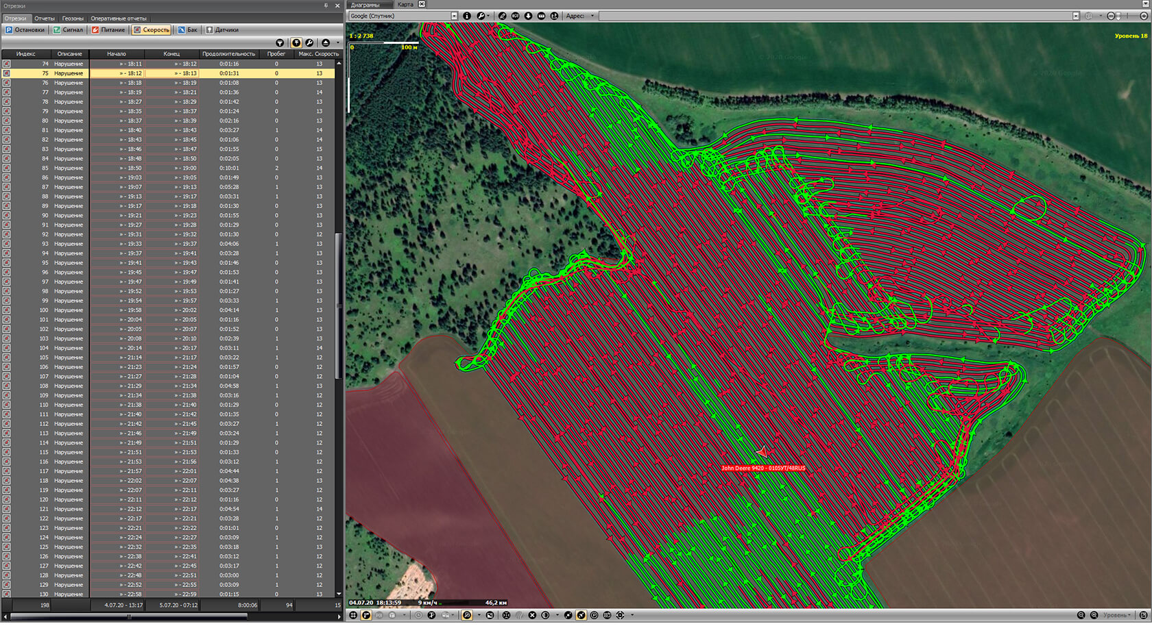Expand the address field dropdown arrow

tap(592, 16)
